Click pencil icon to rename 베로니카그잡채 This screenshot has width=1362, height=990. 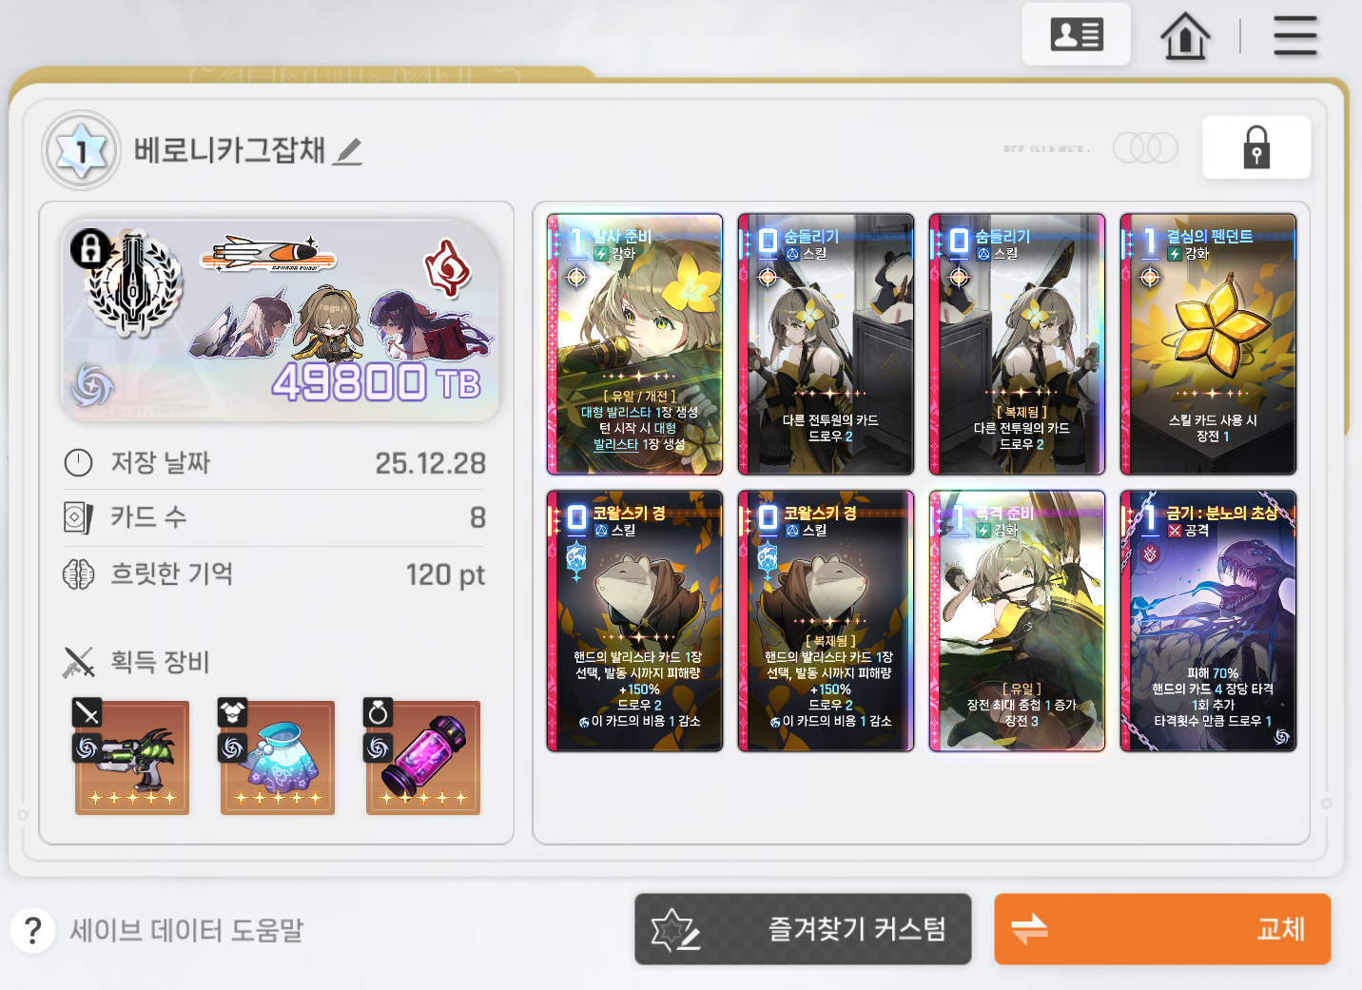[348, 150]
